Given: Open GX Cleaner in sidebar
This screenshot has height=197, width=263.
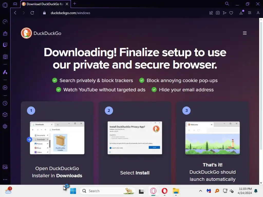Looking at the screenshot, I should 5,33.
